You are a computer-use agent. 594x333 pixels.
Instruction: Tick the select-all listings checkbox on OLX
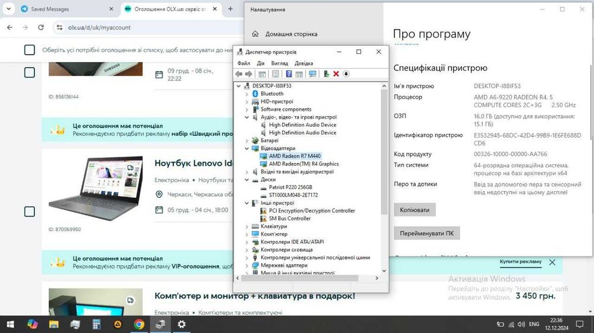(x=30, y=50)
